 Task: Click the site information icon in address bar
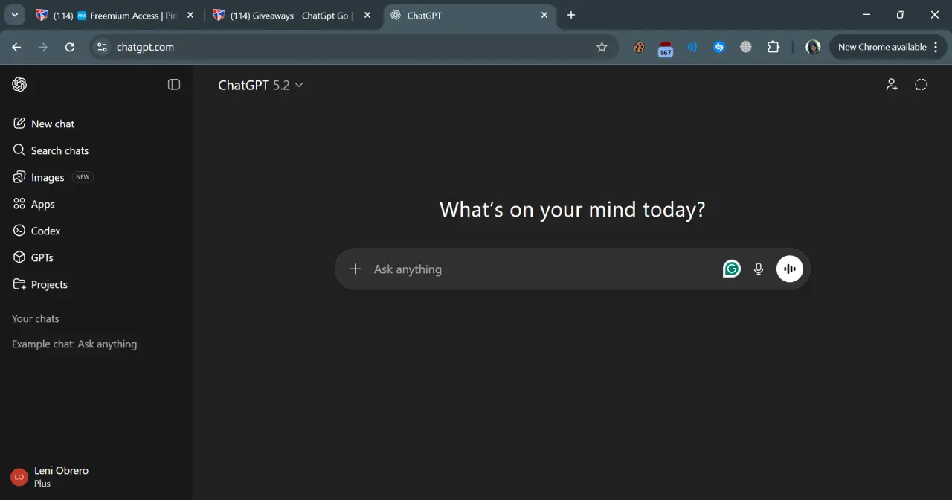coord(103,47)
